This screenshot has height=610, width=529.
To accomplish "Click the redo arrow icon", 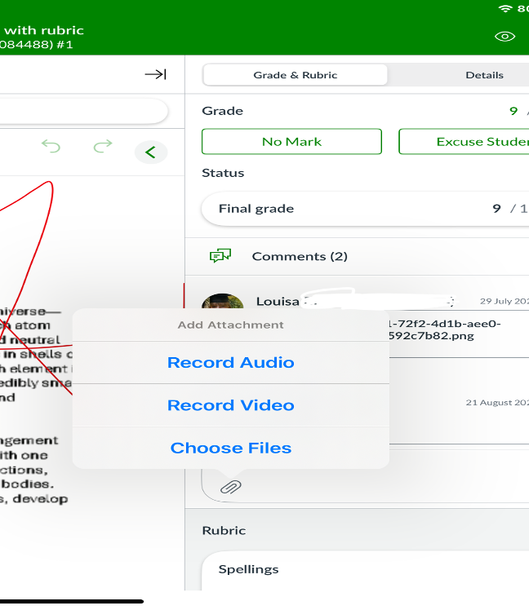I will click(x=103, y=147).
